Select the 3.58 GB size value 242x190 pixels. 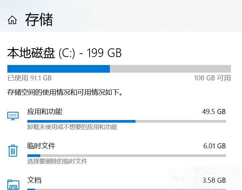[x=214, y=180]
